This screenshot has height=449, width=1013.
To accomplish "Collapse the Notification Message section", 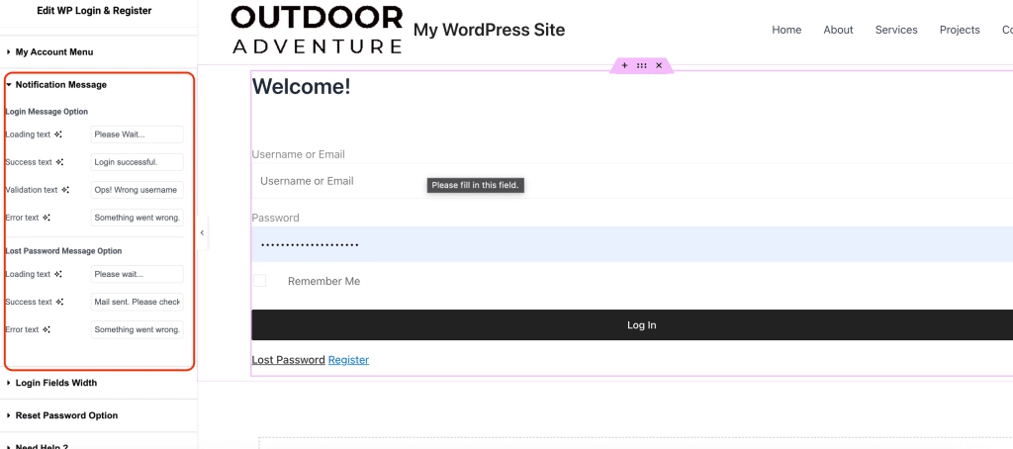I will coord(60,85).
